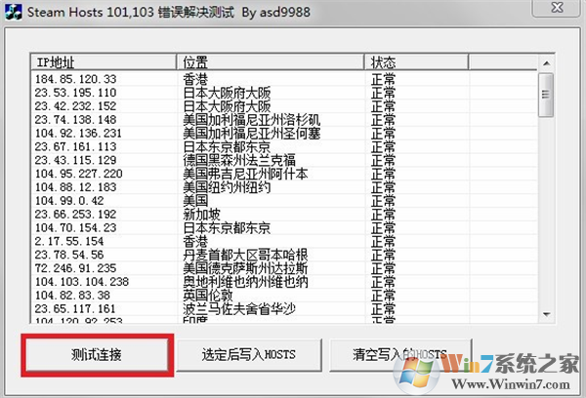586x398 pixels.
Task: Click the location 波兰马佐夫舍省华沙
Action: pos(239,309)
